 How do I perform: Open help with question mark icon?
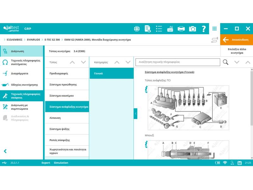pos(204,29)
